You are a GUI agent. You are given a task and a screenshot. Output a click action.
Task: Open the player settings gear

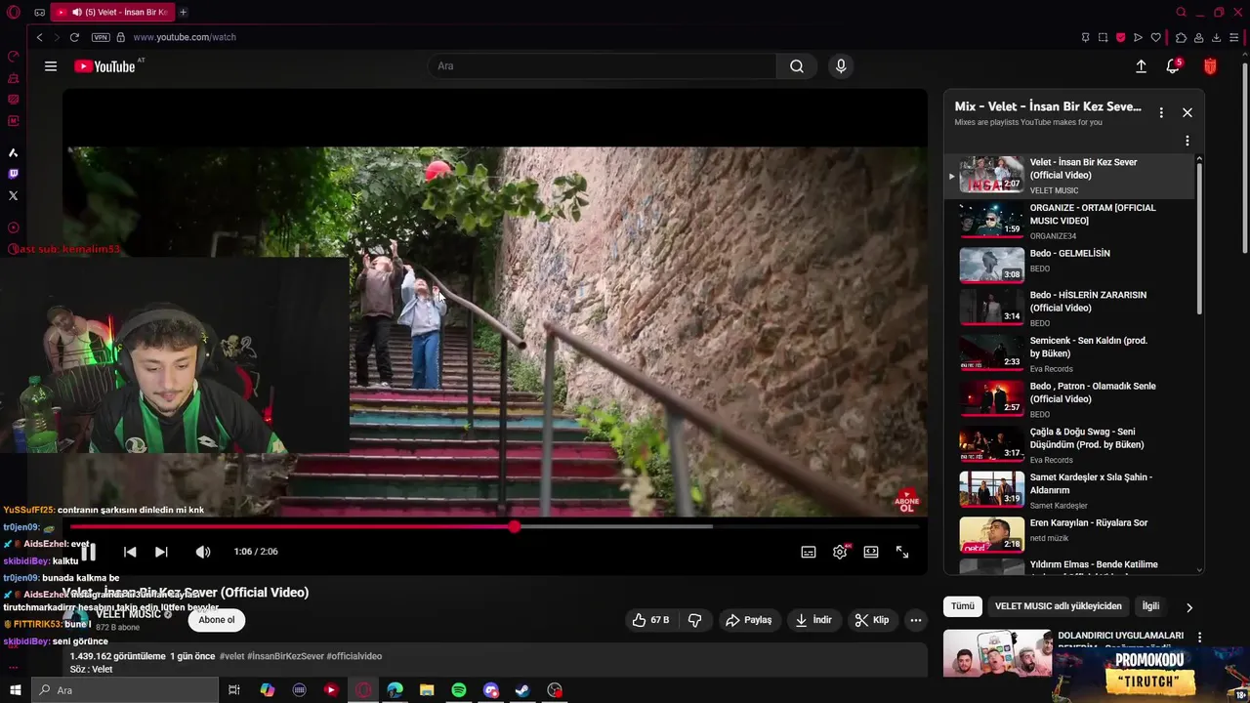(x=840, y=552)
